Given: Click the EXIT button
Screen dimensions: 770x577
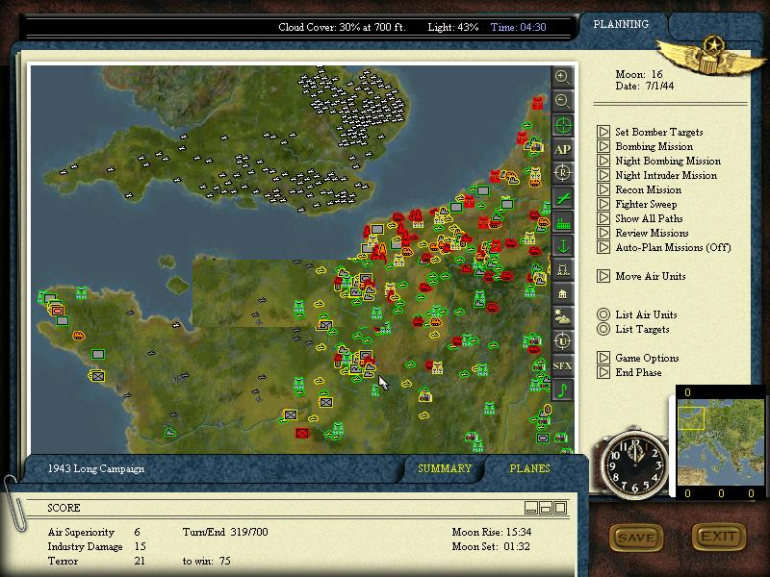Looking at the screenshot, I should point(719,537).
